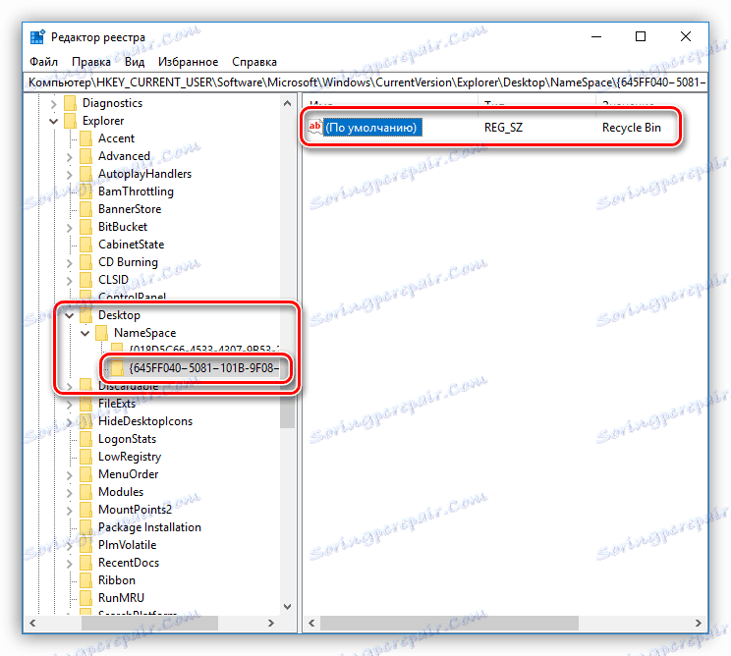Screen dimensions: 731x656
Task: Open the Файл menu
Action: click(44, 62)
